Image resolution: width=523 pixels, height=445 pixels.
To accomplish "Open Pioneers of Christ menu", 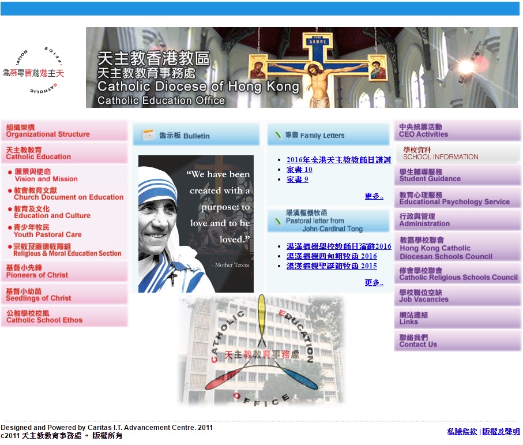I will (x=65, y=271).
